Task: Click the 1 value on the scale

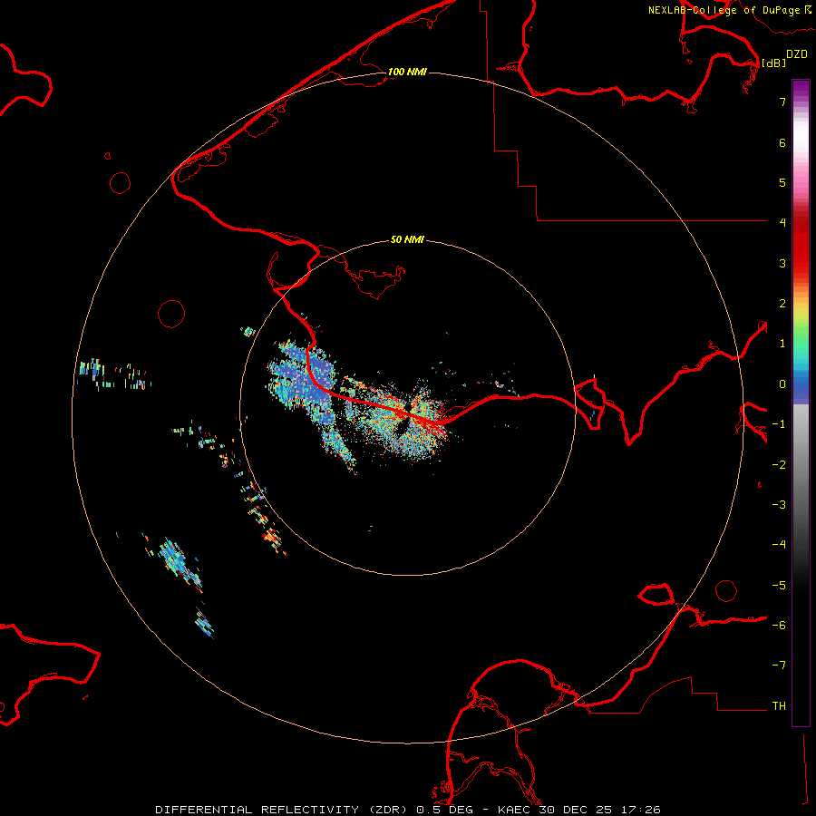Action: (x=782, y=344)
